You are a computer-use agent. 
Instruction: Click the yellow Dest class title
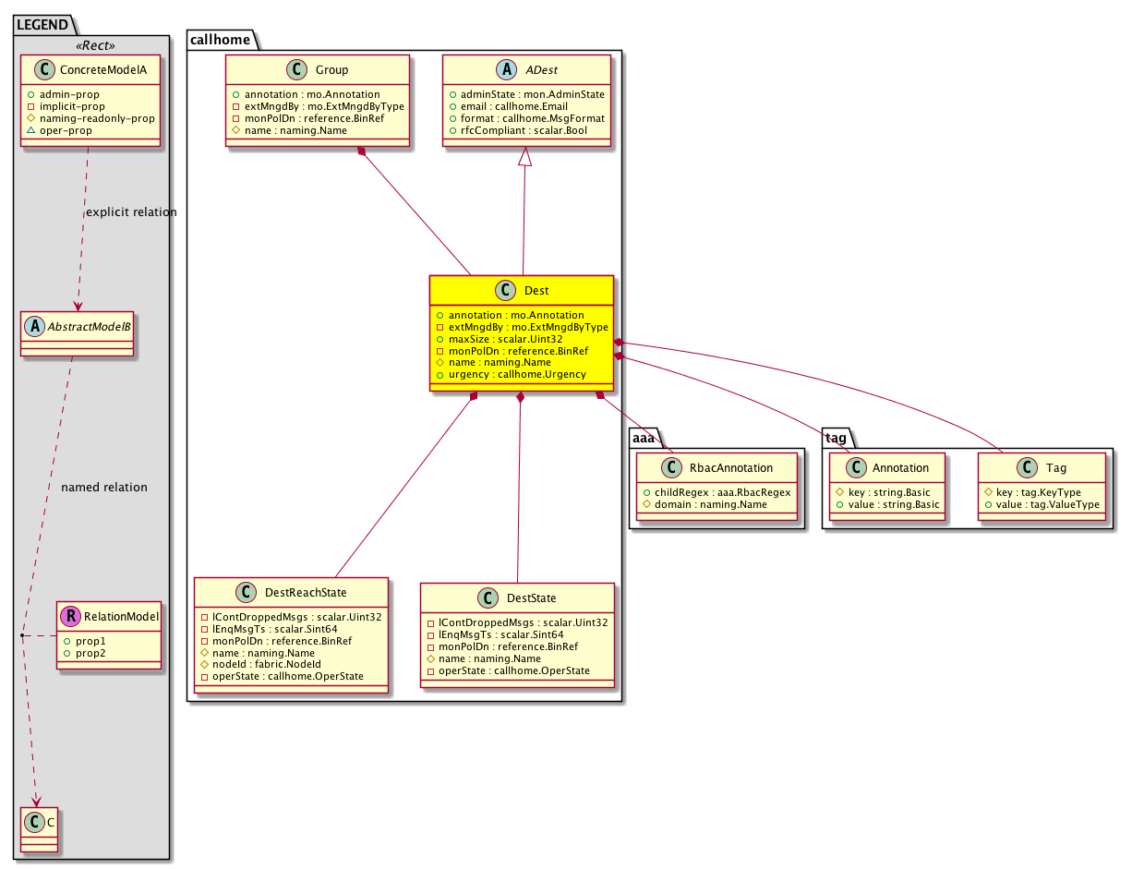coord(536,291)
